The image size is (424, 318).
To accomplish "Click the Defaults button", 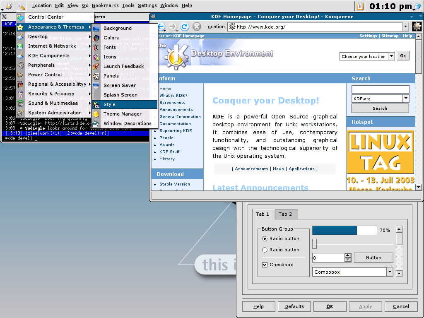I will (294, 306).
